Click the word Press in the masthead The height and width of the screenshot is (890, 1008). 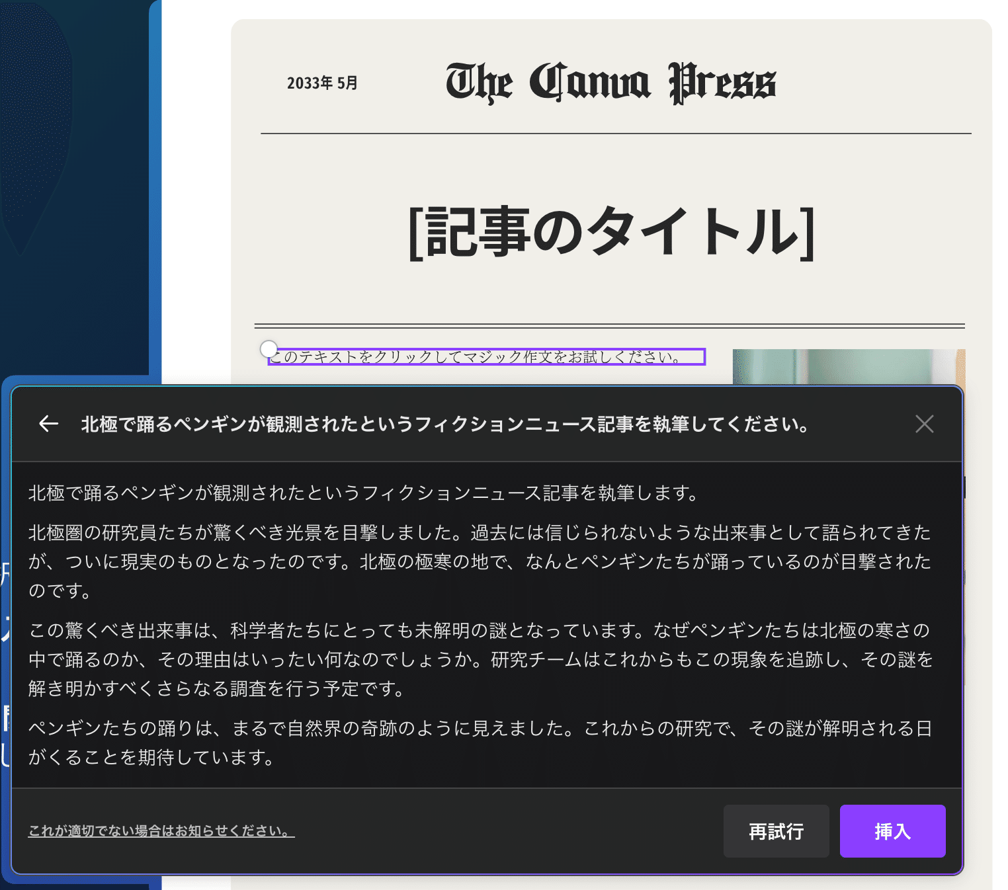pyautogui.click(x=722, y=83)
